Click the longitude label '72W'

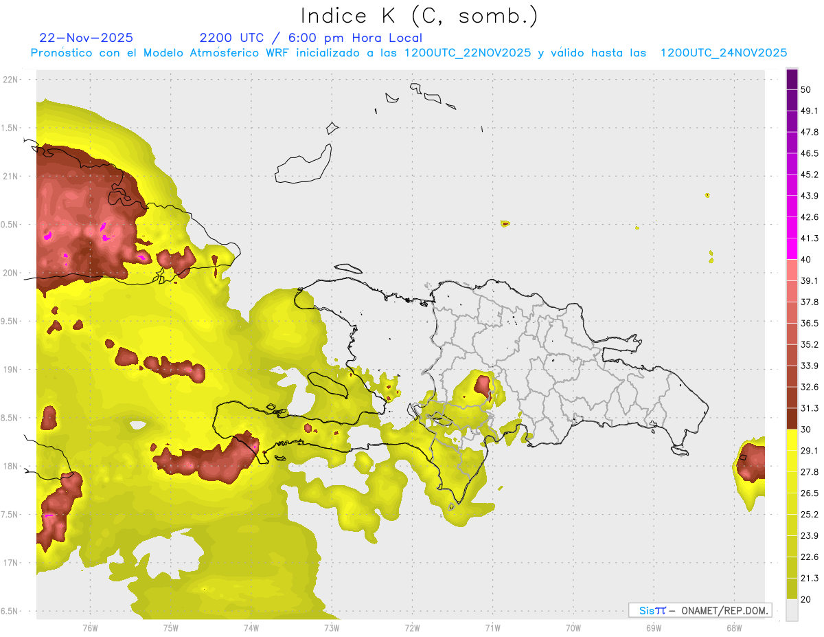pyautogui.click(x=412, y=627)
